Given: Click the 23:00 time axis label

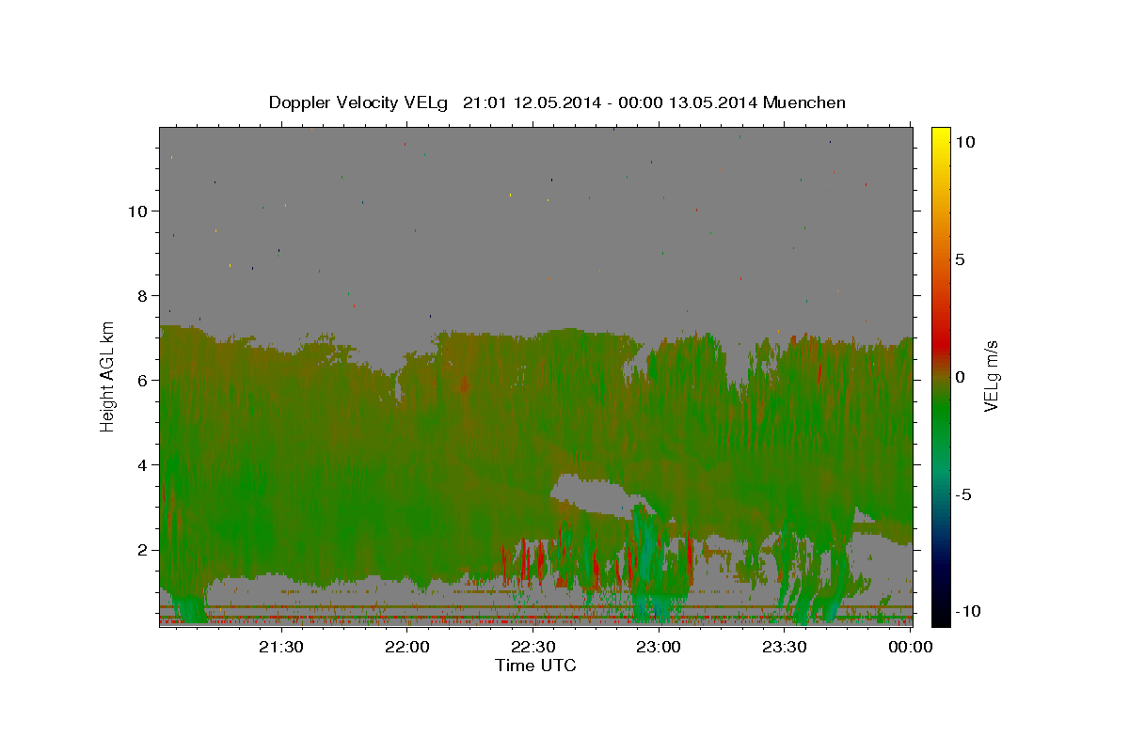Looking at the screenshot, I should (x=659, y=647).
